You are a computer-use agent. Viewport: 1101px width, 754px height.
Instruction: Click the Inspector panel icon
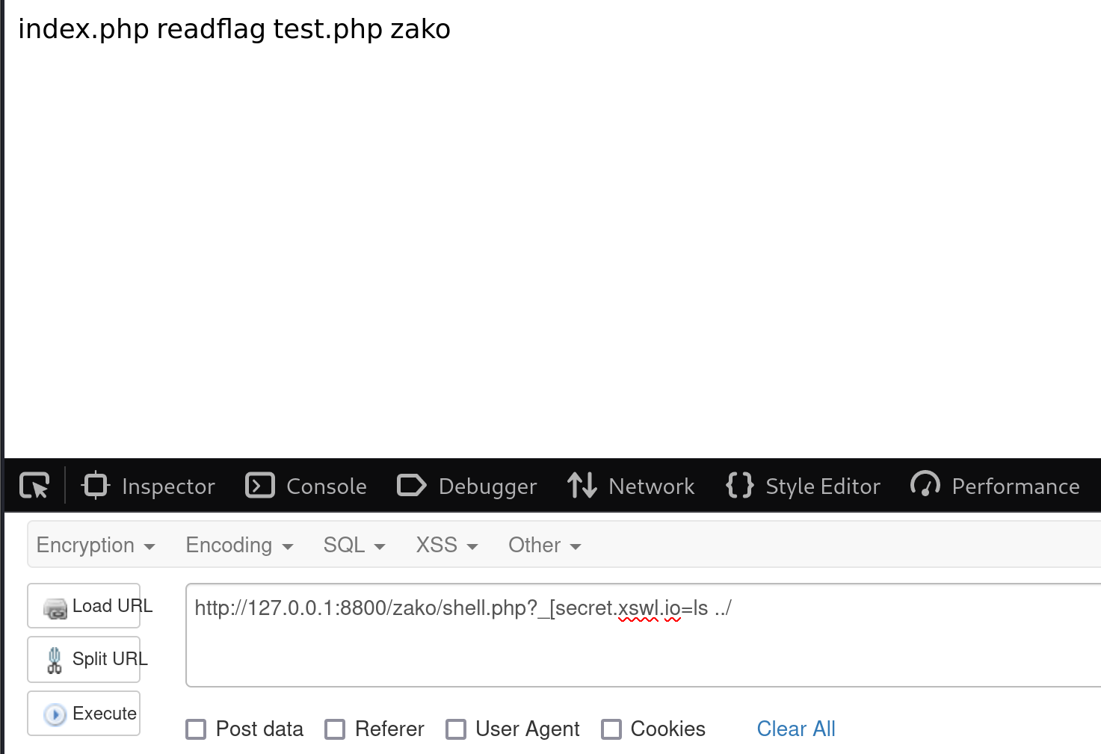[96, 486]
